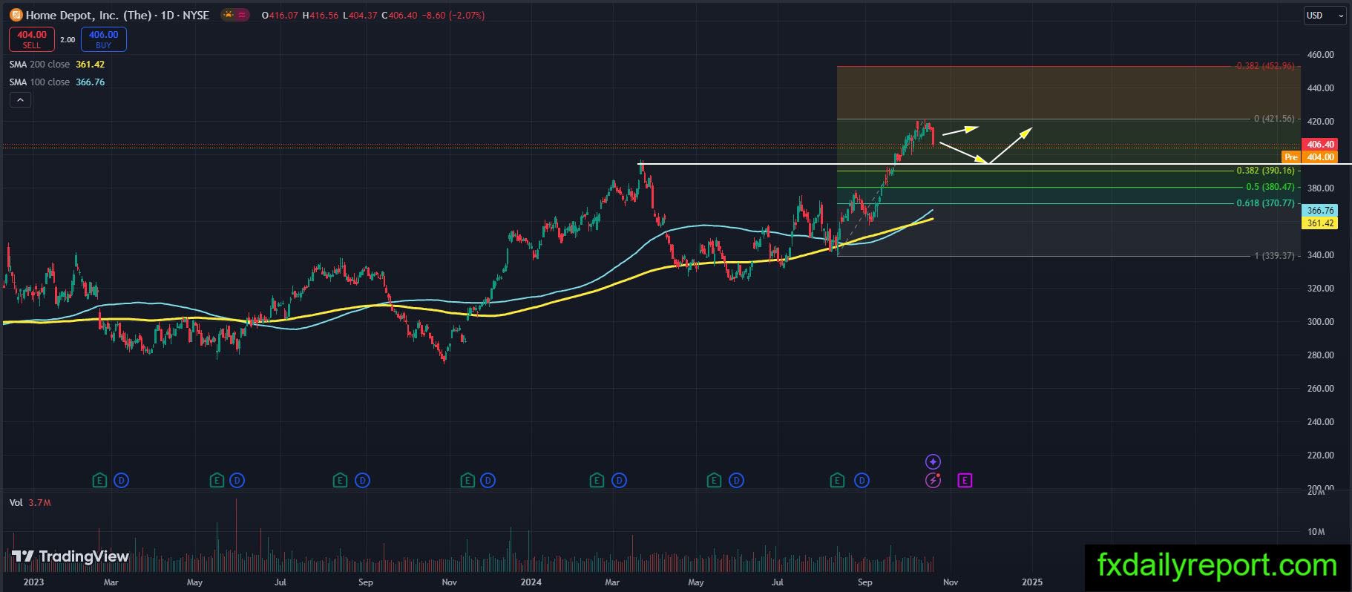Click the 2025 label on time axis
This screenshot has height=592, width=1352.
pos(1032,582)
